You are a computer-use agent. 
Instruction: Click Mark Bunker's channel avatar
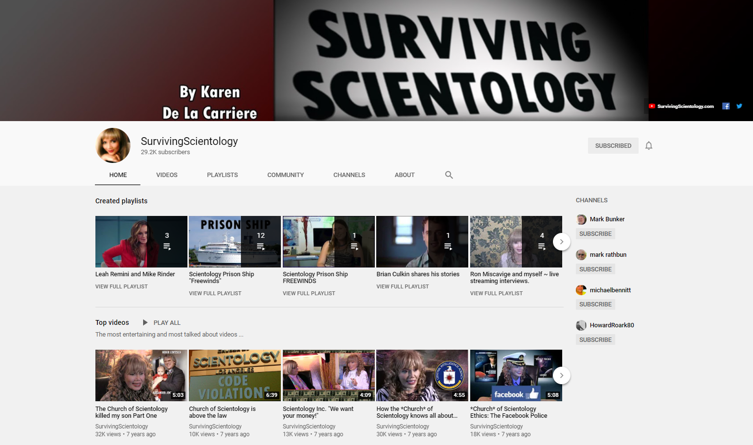(581, 219)
